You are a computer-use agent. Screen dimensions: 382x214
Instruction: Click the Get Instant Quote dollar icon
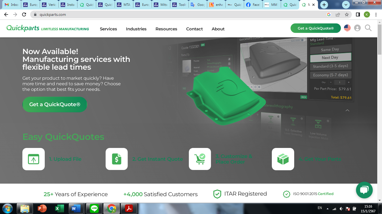click(x=117, y=159)
